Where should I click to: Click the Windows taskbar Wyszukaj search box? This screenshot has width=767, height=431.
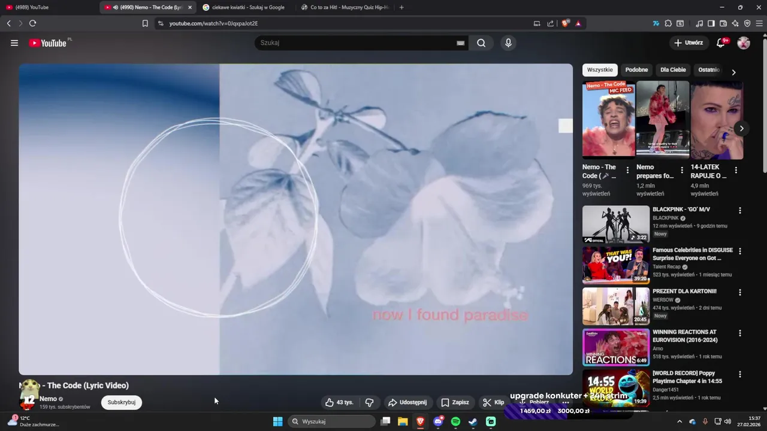(332, 421)
